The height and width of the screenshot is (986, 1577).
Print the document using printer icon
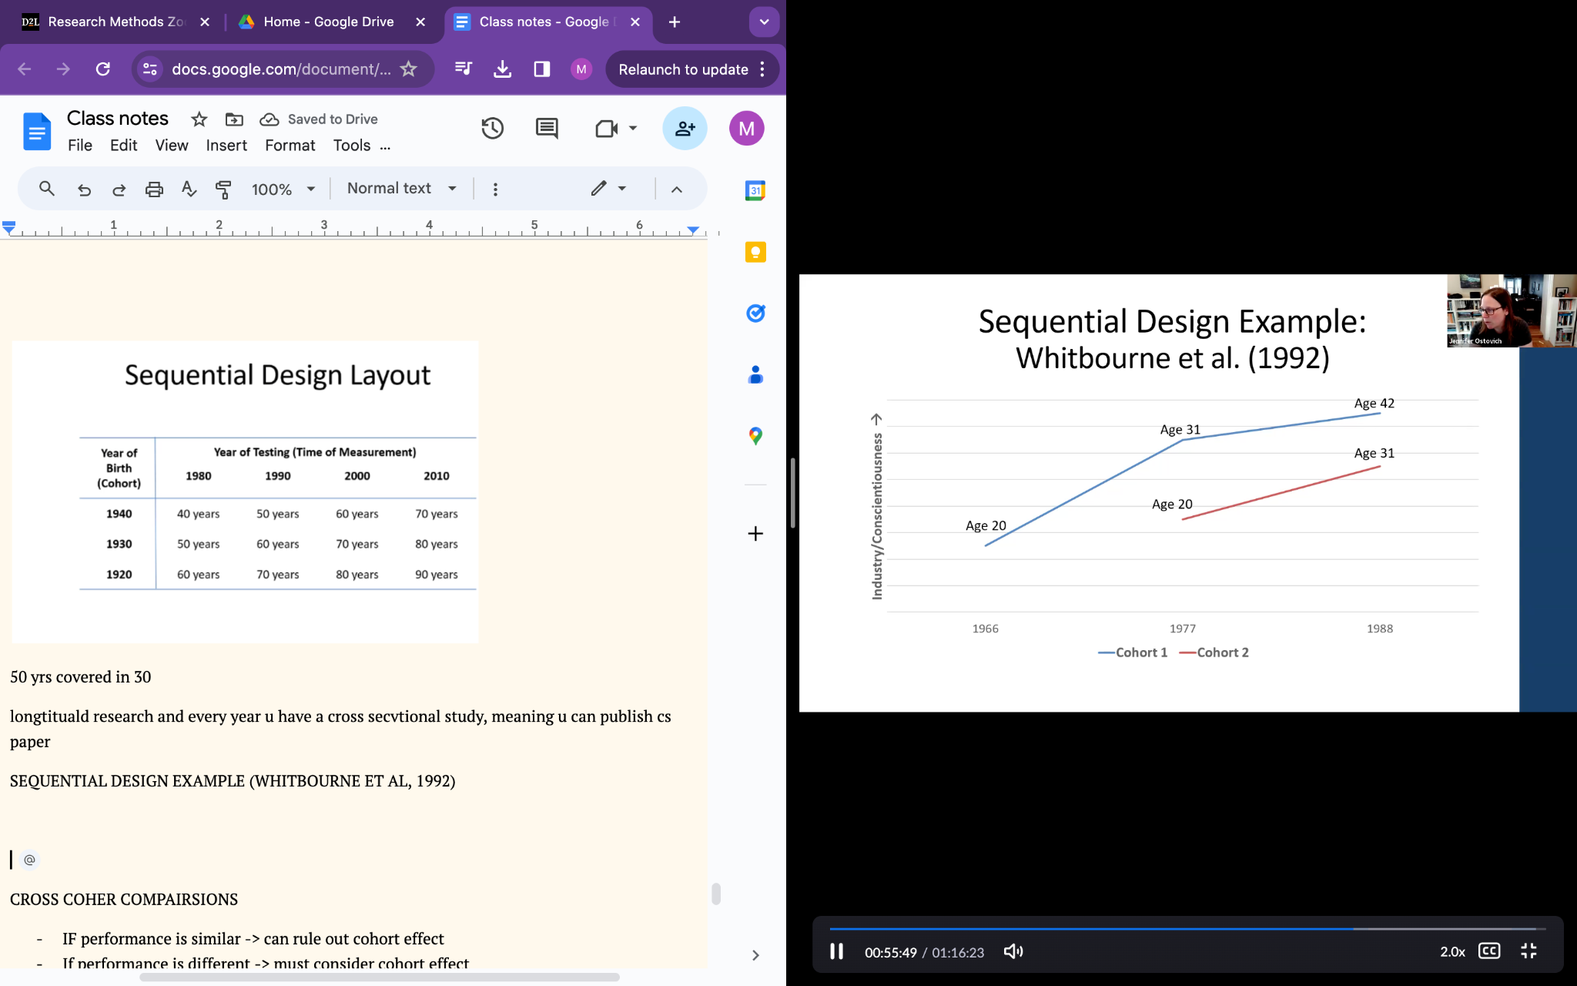click(154, 189)
